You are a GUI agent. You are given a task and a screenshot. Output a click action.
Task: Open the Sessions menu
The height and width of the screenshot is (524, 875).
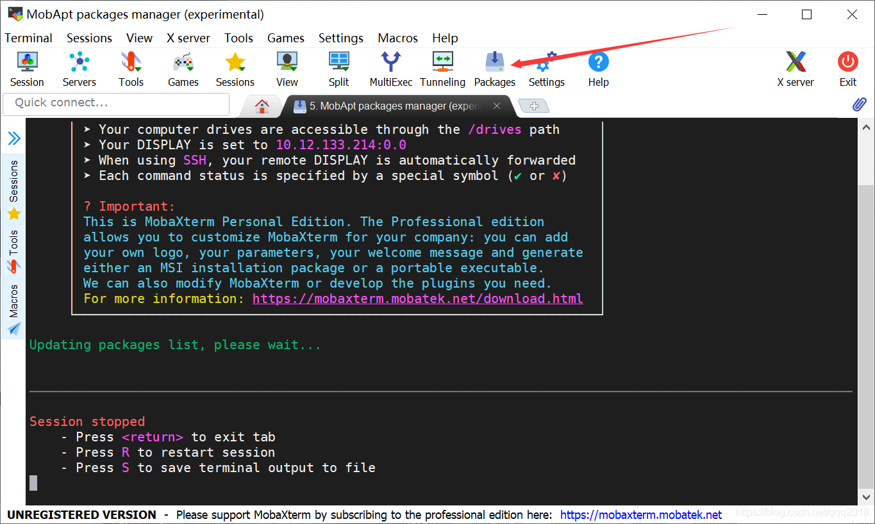tap(89, 38)
